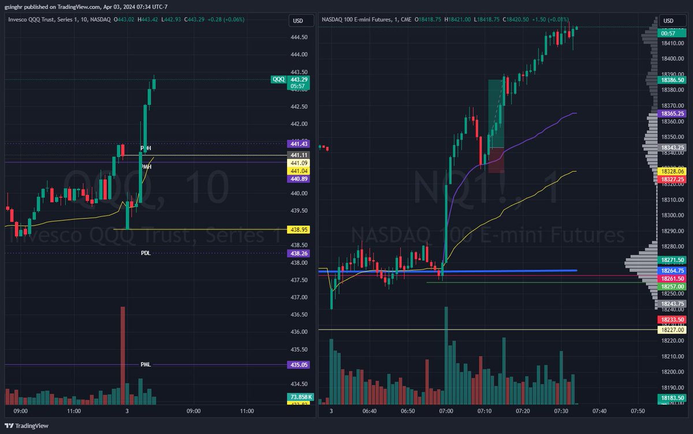Click the green 18386.50 price label
The width and height of the screenshot is (693, 434).
pos(672,80)
